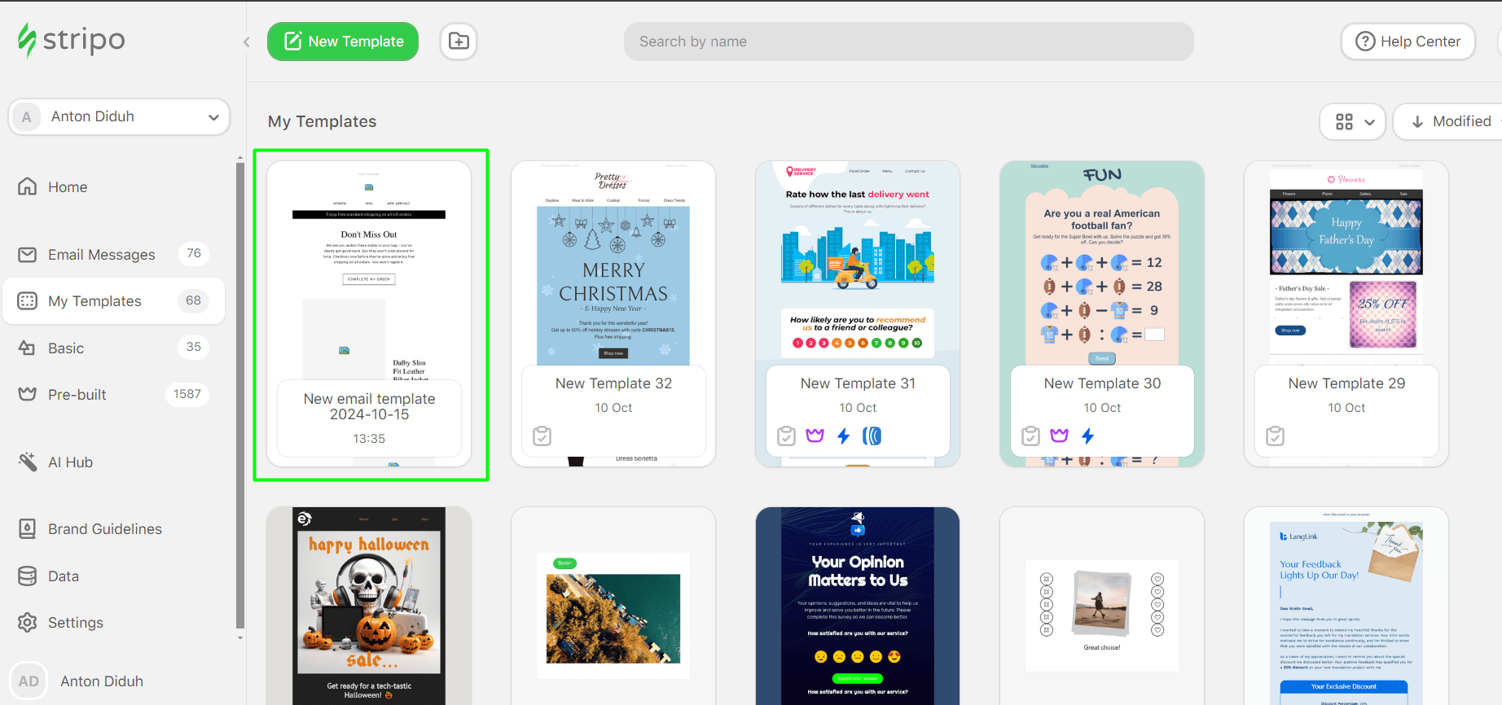Click the new folder icon button
This screenshot has width=1502, height=705.
tap(459, 42)
